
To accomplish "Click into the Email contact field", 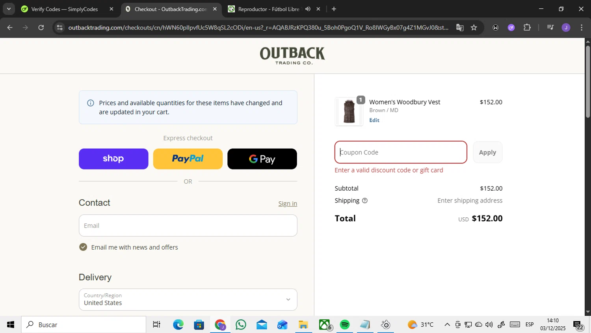I will [188, 226].
